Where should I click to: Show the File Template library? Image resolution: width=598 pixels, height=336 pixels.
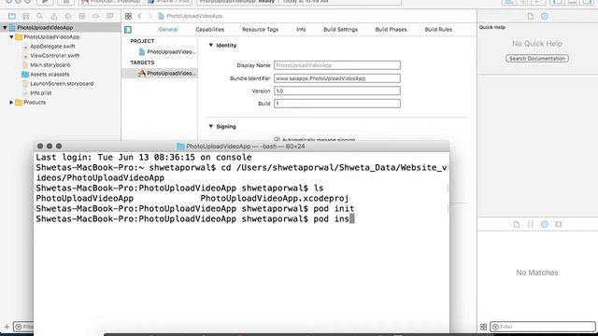click(517, 224)
